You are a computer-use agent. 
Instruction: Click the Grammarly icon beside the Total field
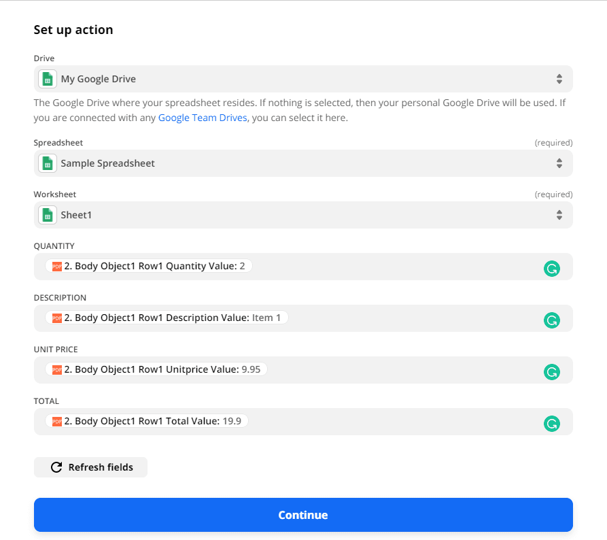click(551, 423)
